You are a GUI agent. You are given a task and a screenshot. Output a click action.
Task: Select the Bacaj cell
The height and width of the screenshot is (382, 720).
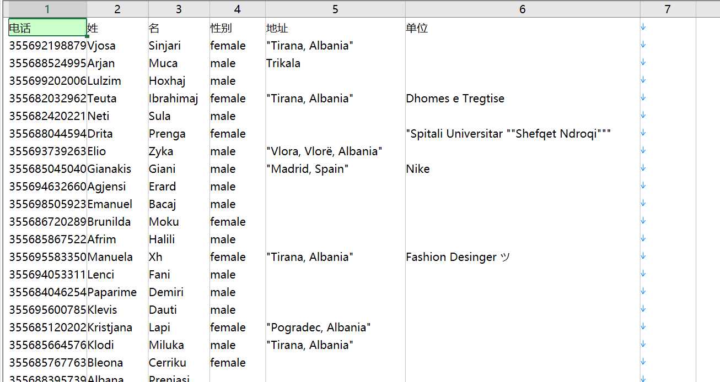click(x=179, y=204)
